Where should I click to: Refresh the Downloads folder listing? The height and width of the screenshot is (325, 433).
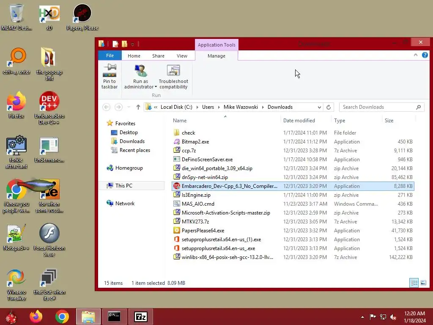click(328, 107)
